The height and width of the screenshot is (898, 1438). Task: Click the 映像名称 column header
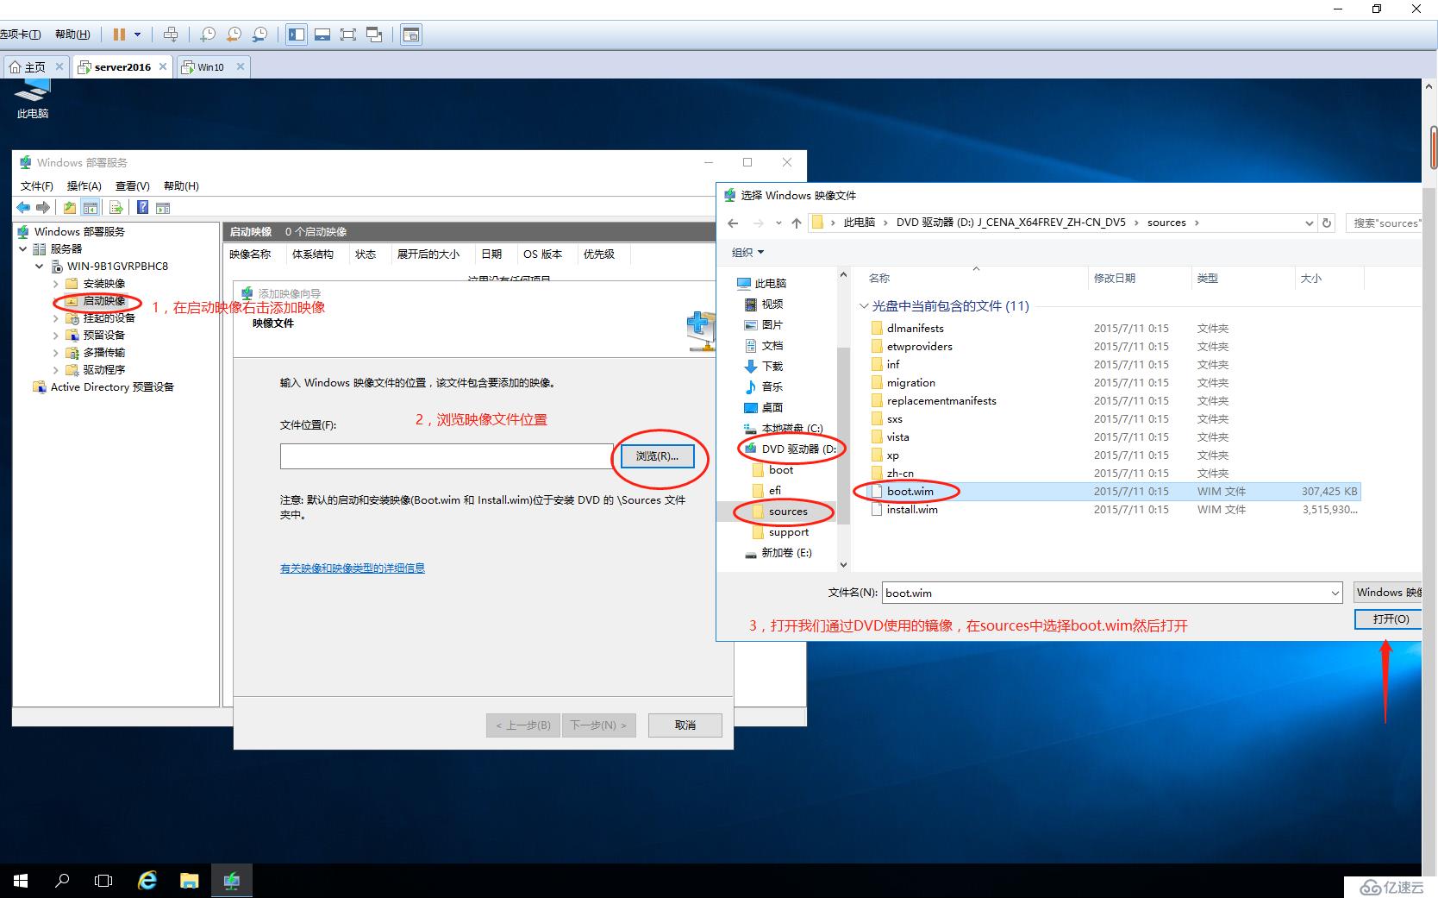tap(253, 254)
